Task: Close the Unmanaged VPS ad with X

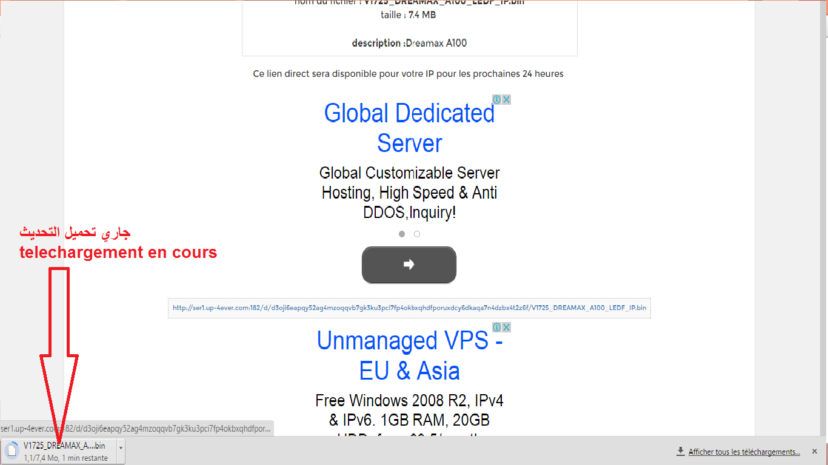Action: coord(507,327)
